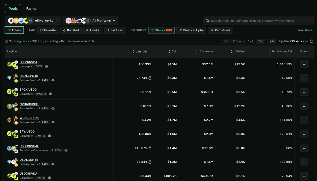The width and height of the screenshot is (317, 181).
Task: Sort by 24h Fees column
Action: (x=238, y=52)
